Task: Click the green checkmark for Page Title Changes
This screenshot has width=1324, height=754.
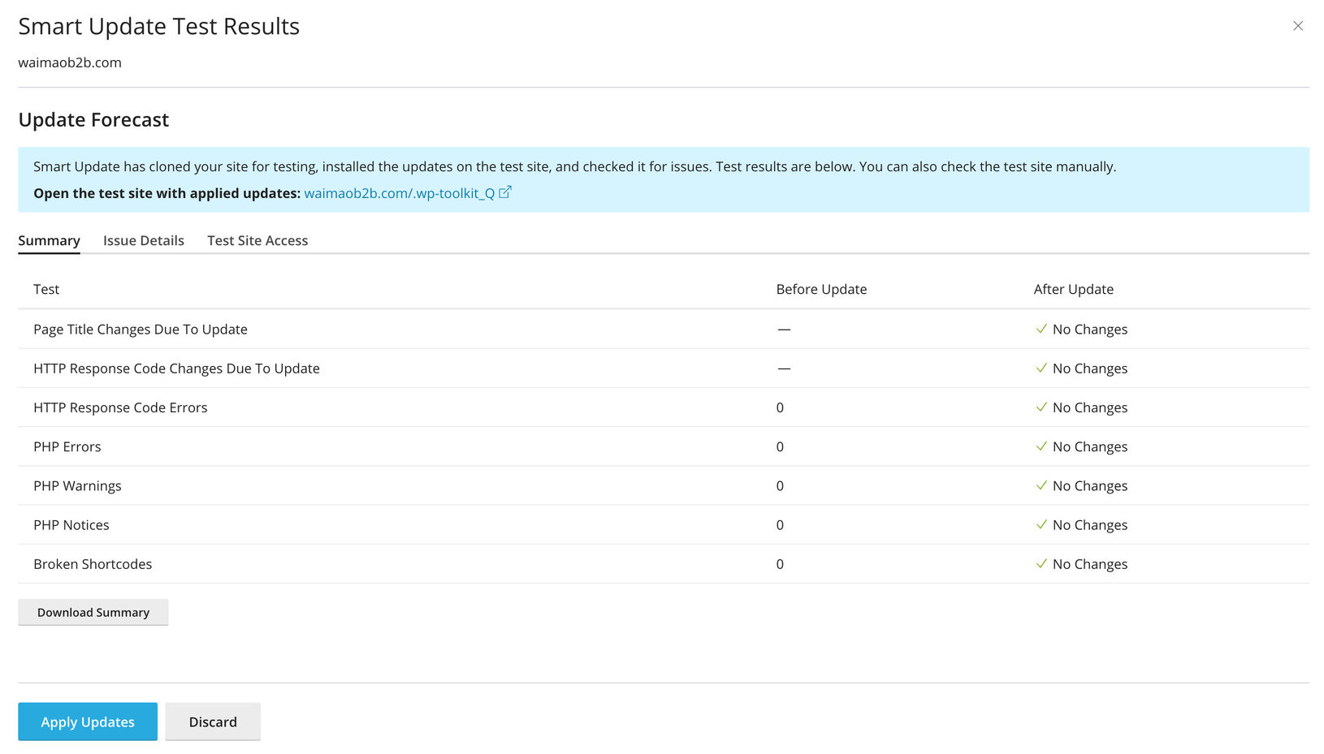Action: (x=1041, y=329)
